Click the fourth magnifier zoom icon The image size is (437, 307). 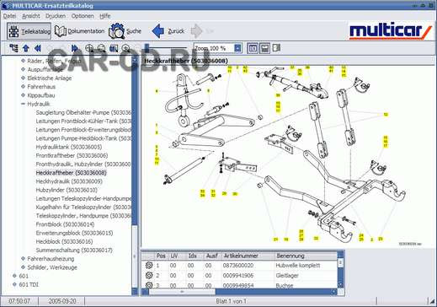click(125, 48)
